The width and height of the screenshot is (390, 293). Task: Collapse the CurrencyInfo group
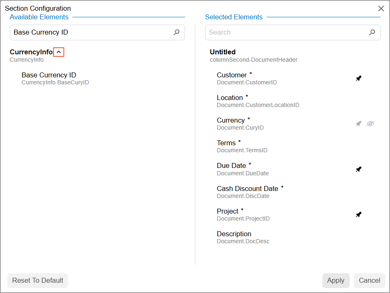(x=59, y=52)
